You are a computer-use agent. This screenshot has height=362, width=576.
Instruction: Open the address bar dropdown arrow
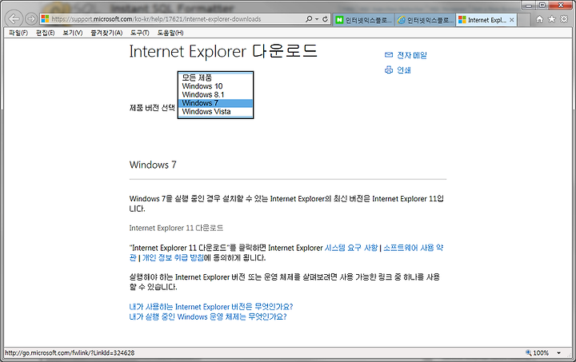coord(317,18)
